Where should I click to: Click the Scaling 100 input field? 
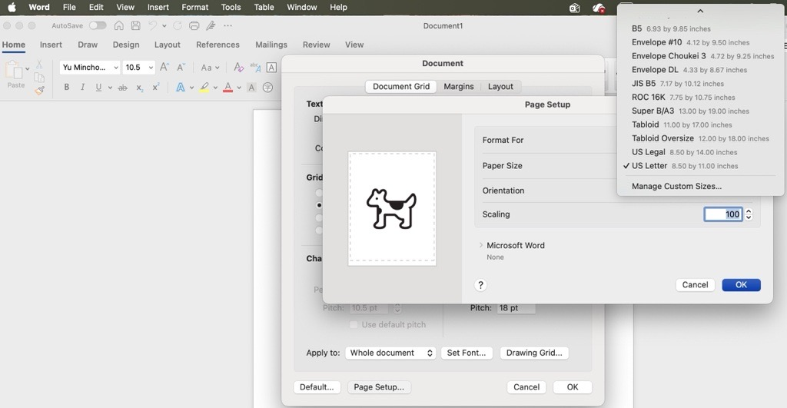tap(722, 214)
